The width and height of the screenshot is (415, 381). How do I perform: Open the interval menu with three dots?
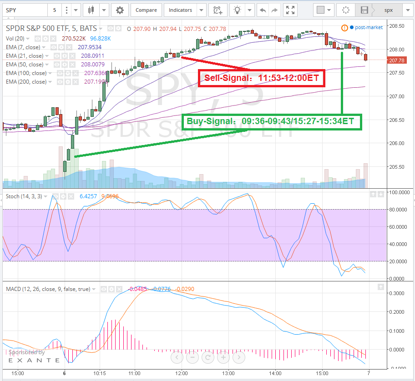66,10
